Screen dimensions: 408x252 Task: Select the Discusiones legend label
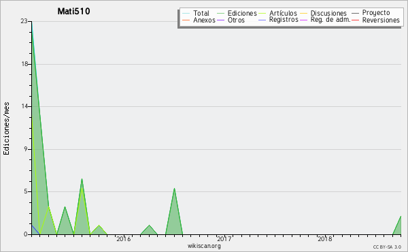point(328,13)
